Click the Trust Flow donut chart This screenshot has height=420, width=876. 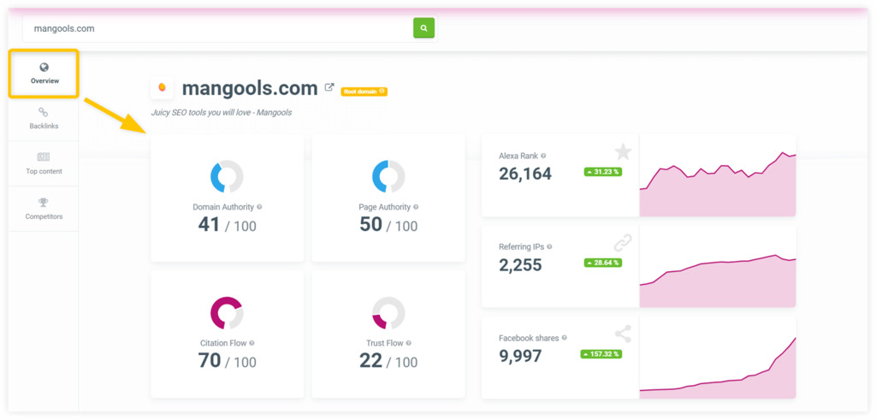(388, 313)
